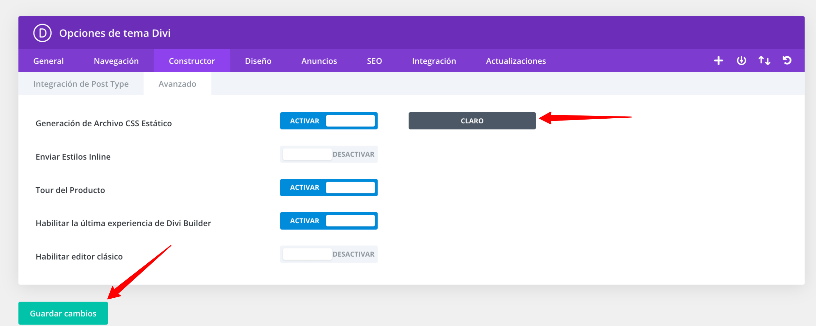Image resolution: width=816 pixels, height=326 pixels.
Task: Enable Enviar Estilos Inline toggle
Action: (x=329, y=154)
